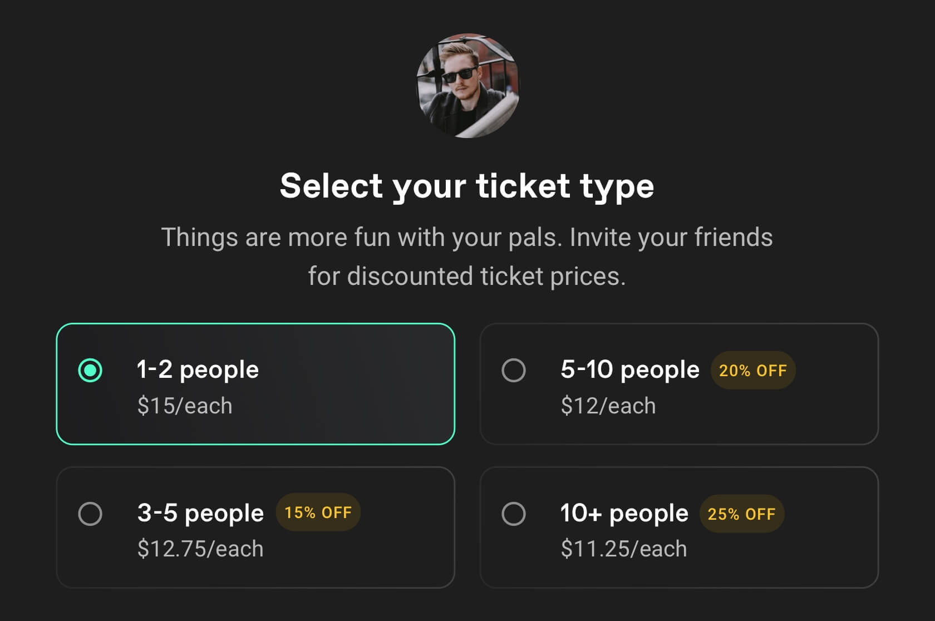This screenshot has height=621, width=935.
Task: Click the '3-5 people' option label
Action: click(200, 514)
